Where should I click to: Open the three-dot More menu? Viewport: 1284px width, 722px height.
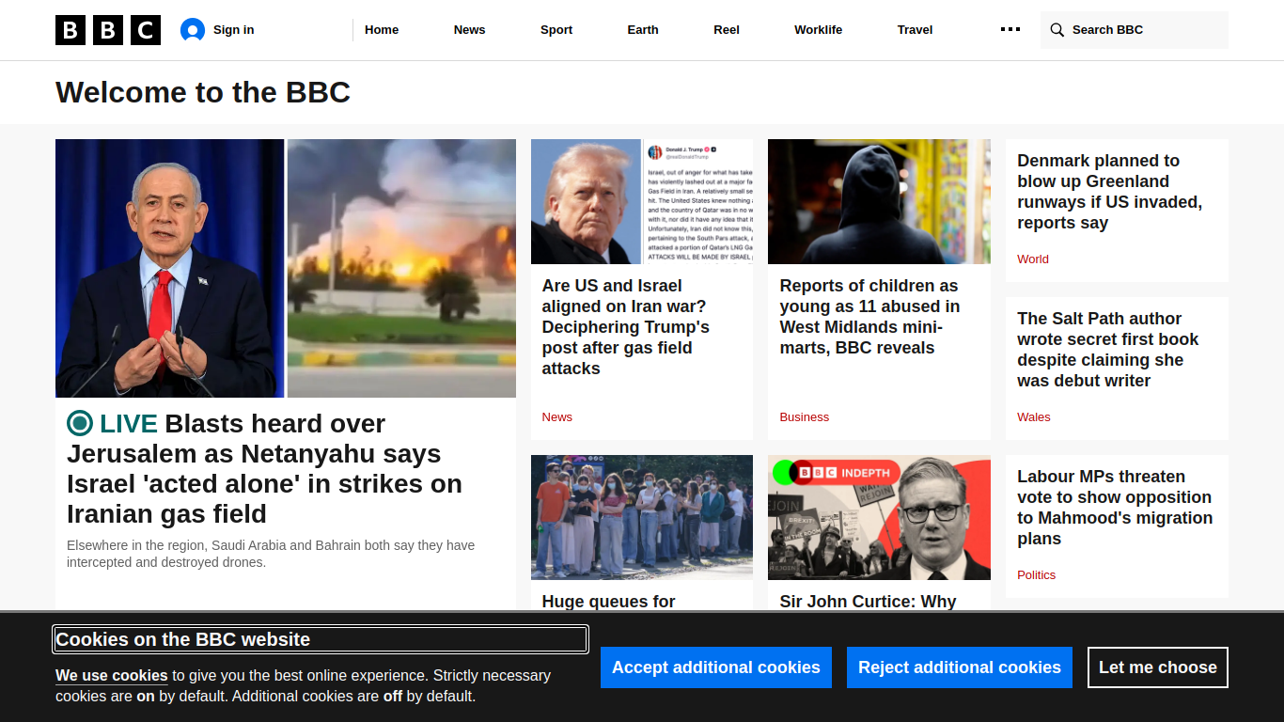pyautogui.click(x=1010, y=29)
